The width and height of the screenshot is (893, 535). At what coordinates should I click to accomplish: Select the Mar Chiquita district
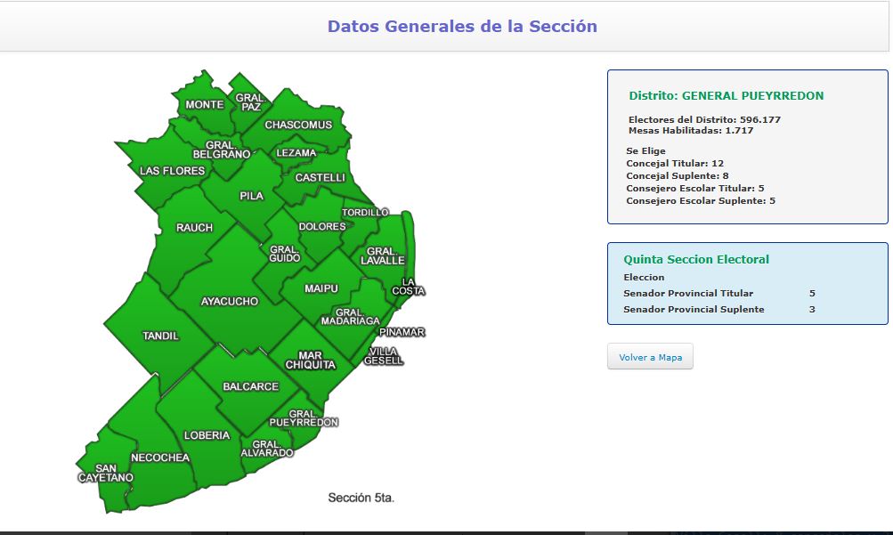[x=316, y=360]
